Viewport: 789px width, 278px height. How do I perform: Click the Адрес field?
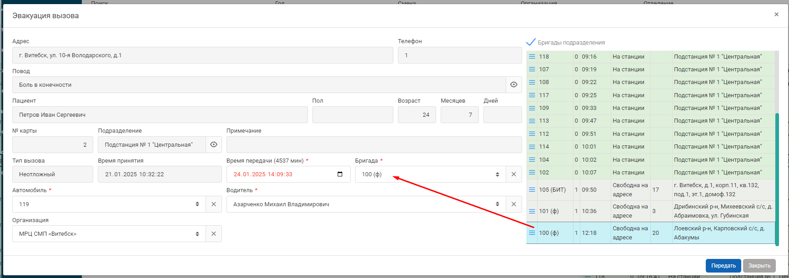pyautogui.click(x=203, y=55)
